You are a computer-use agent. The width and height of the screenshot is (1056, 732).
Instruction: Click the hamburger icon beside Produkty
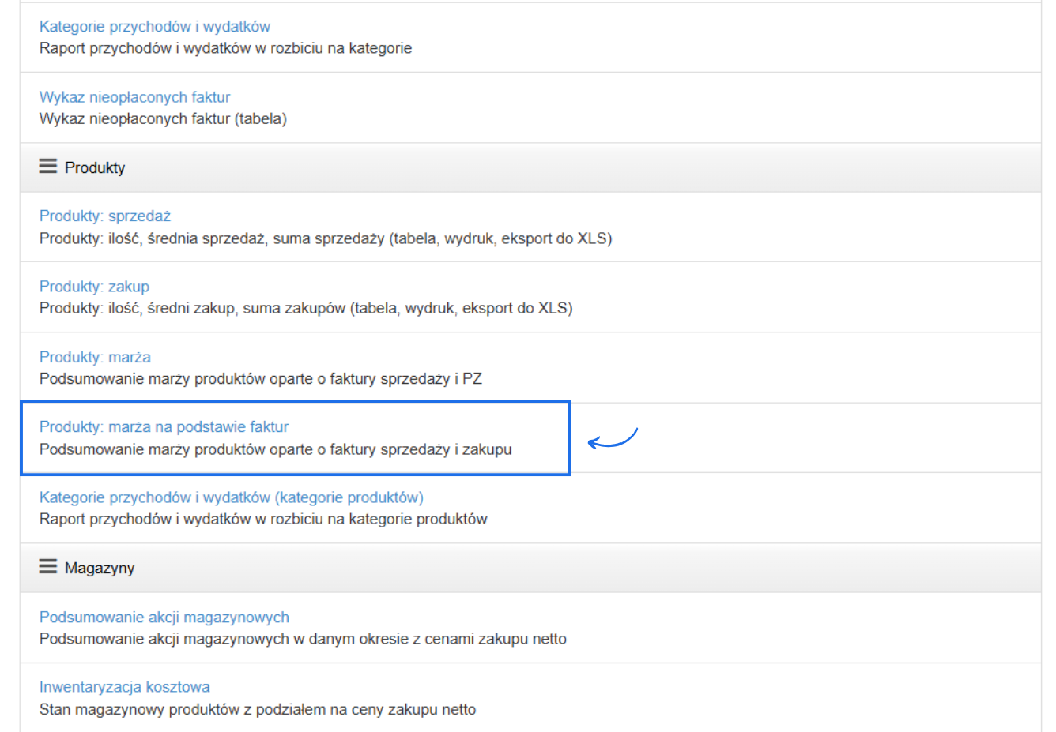[x=48, y=167]
